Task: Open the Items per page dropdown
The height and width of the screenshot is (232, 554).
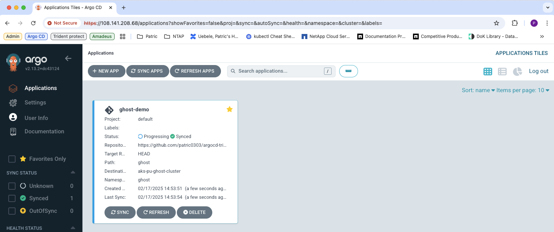Action: pyautogui.click(x=523, y=90)
